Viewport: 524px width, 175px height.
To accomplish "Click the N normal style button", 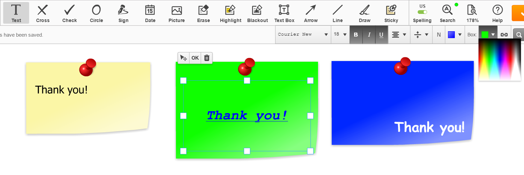I will pyautogui.click(x=439, y=35).
